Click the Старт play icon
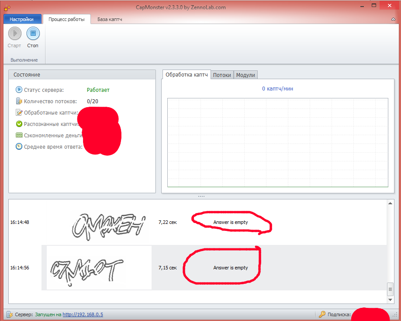Viewport: 401px width, 321px height. click(x=14, y=33)
